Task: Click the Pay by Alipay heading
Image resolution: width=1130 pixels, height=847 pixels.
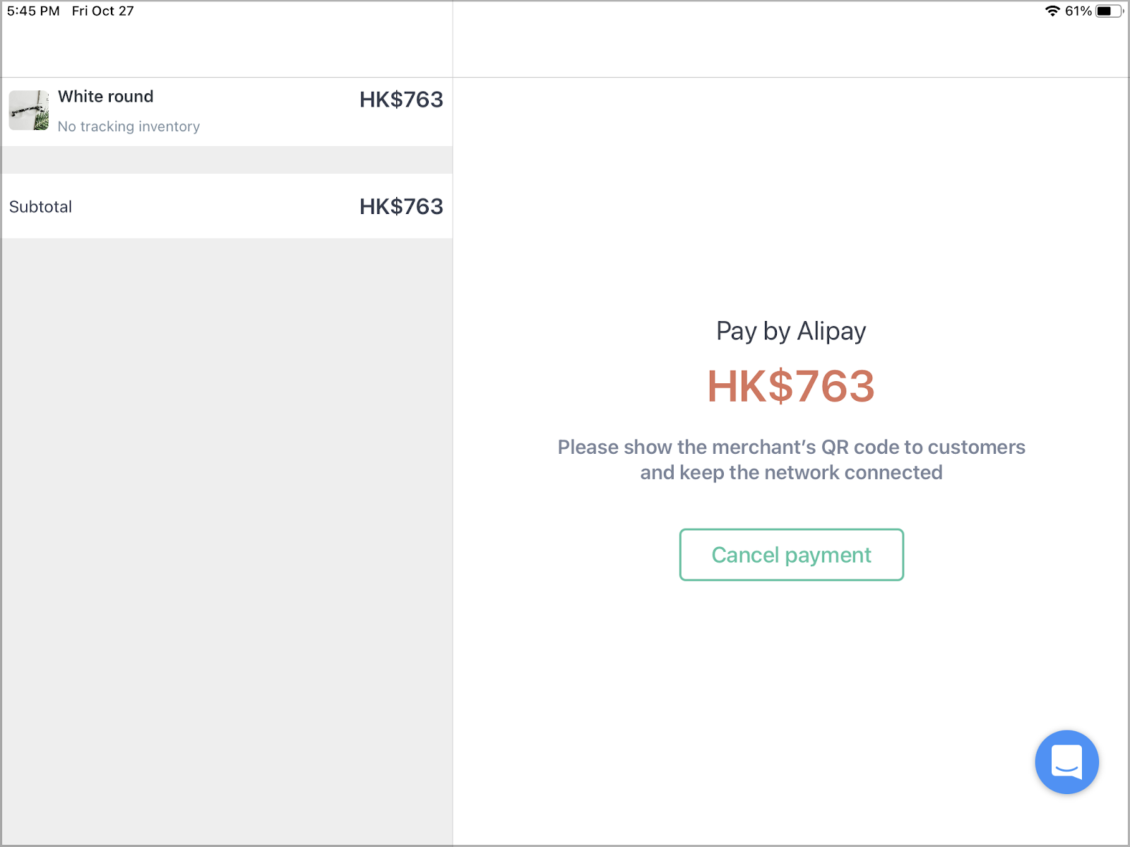Action: (791, 331)
